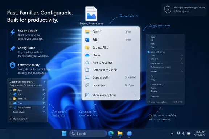The width and height of the screenshot is (209, 139).
Task: Open File Explorer from the taskbar
Action: [x=120, y=134]
